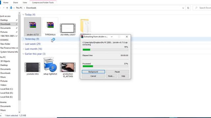The width and height of the screenshot is (211, 118).
Task: Select the otvdm-v0.7.0 archive file
Action: (x=32, y=27)
